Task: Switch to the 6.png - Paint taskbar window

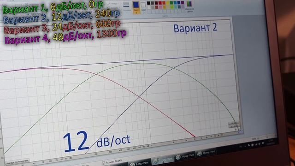Action: 139,164
